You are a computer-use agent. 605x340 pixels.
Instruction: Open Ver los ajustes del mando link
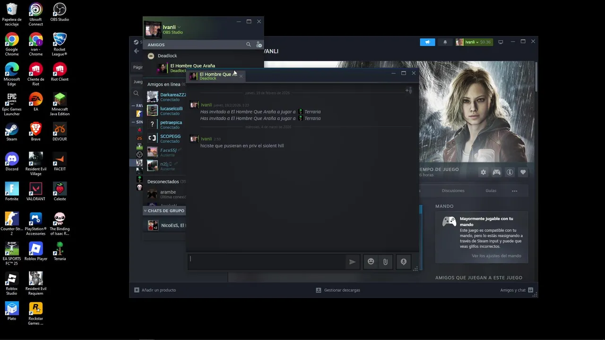[496, 256]
